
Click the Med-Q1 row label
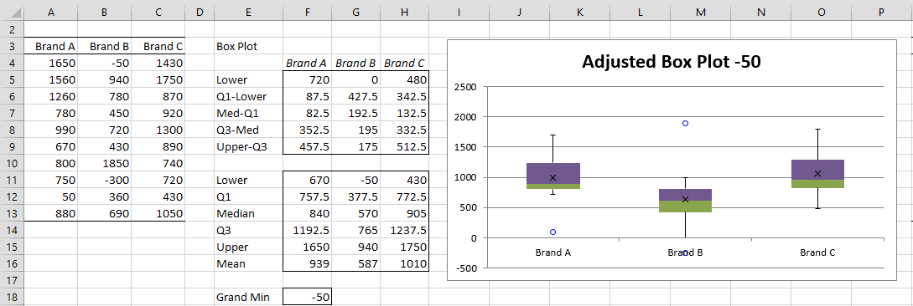(248, 113)
